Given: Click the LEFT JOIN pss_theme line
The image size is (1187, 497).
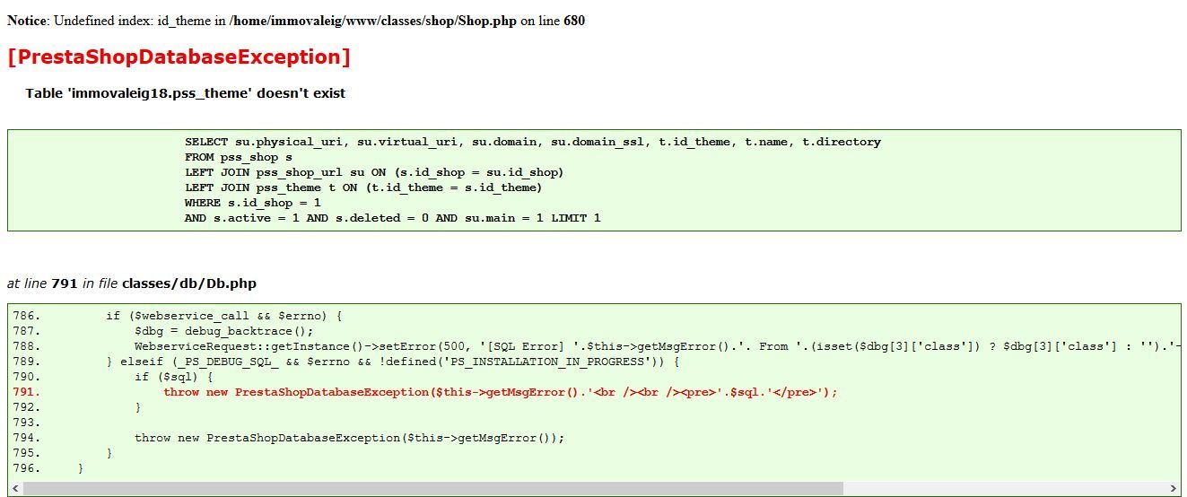Looking at the screenshot, I should tap(363, 187).
